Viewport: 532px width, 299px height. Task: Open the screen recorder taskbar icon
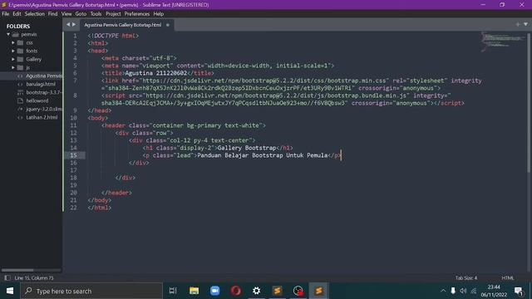pos(298,291)
